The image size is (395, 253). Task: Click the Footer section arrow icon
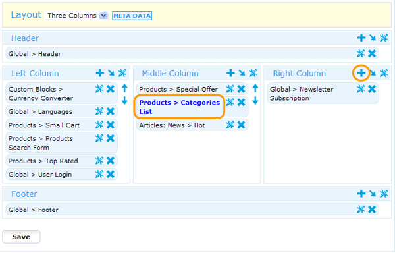tap(373, 194)
